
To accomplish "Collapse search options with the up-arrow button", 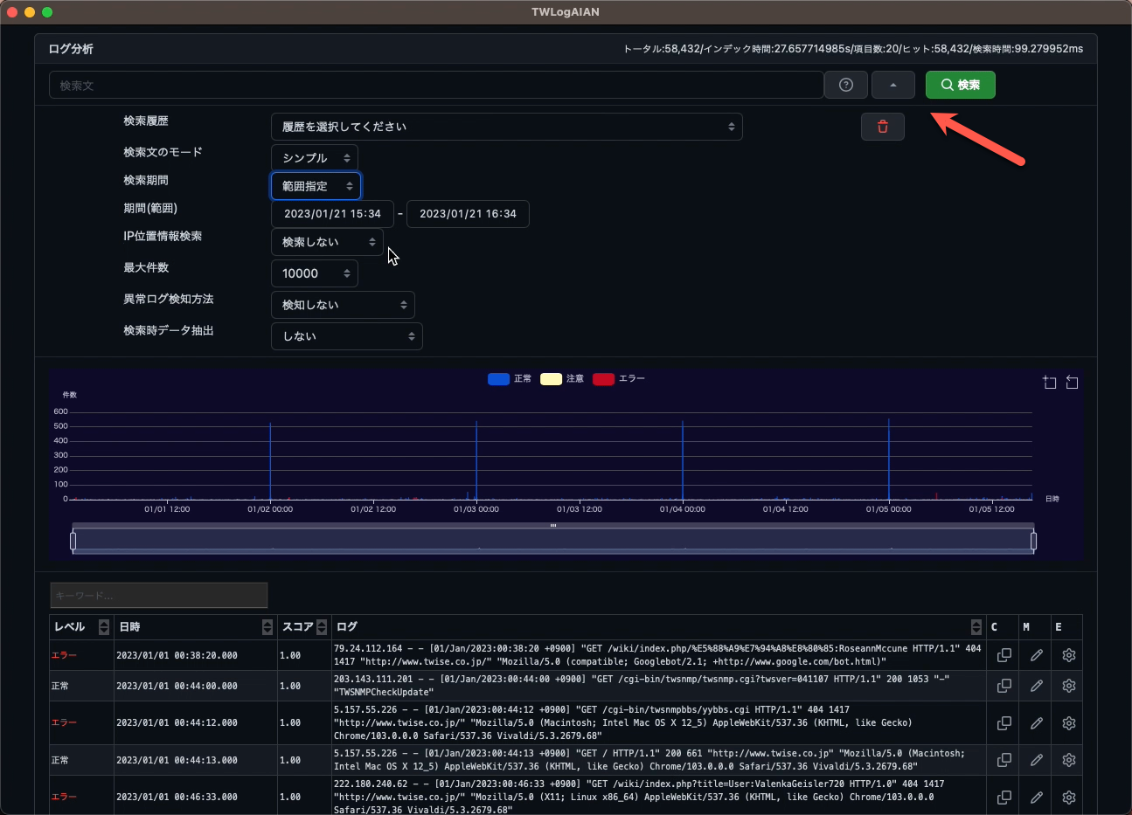I will point(892,85).
